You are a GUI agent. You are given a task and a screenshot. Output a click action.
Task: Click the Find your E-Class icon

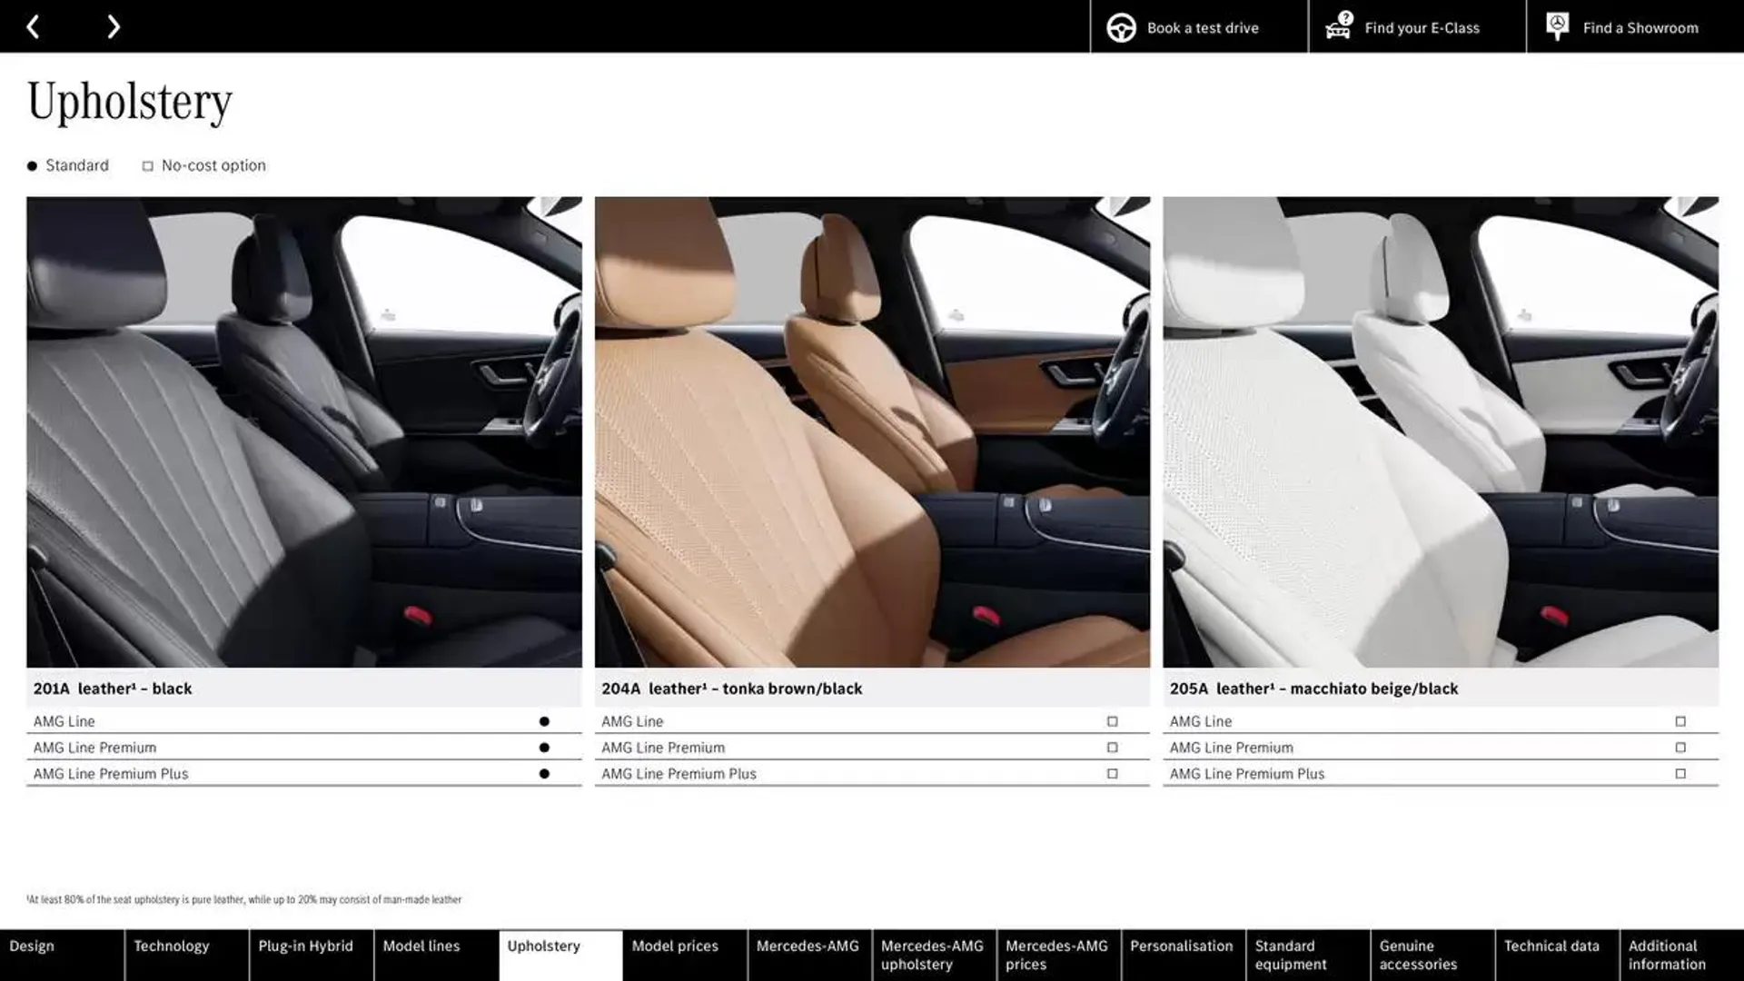pos(1338,25)
